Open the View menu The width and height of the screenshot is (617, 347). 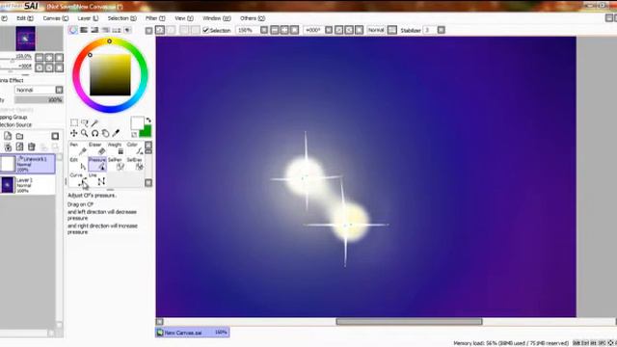pos(184,18)
